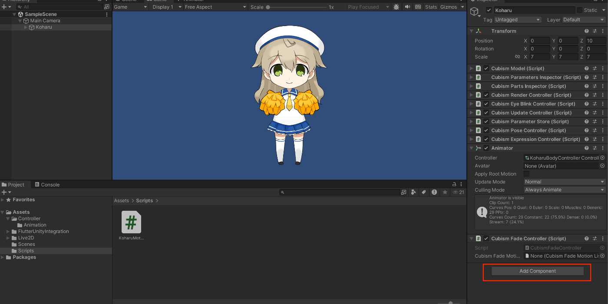
Task: Open SampleScene options kebab menu
Action: click(x=107, y=14)
